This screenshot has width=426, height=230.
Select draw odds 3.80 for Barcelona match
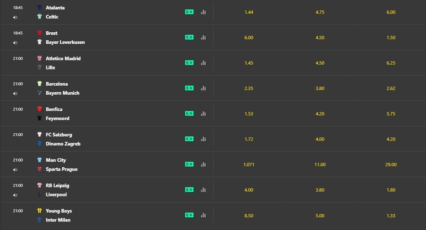(320, 88)
